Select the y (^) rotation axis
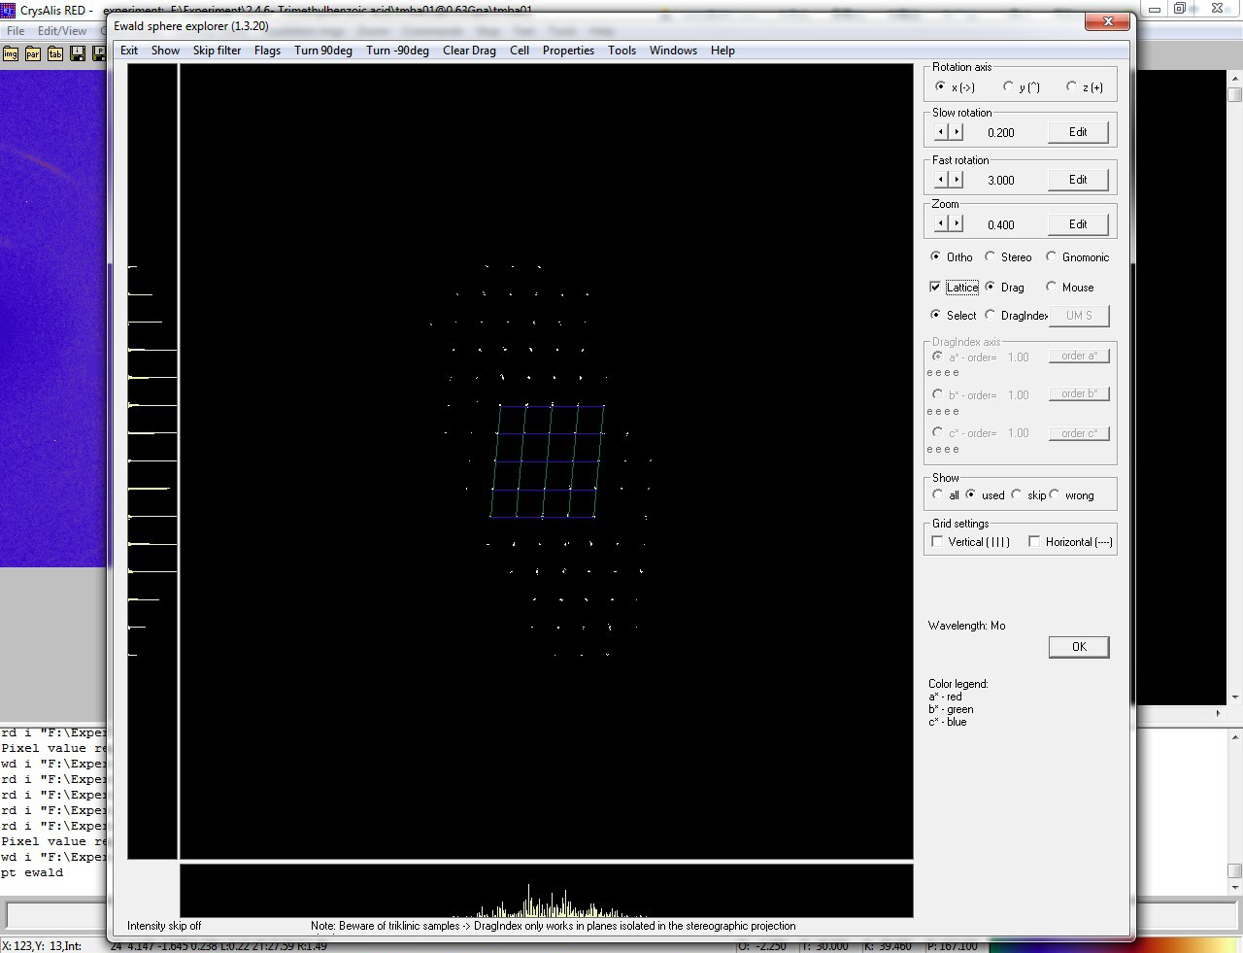Image resolution: width=1243 pixels, height=953 pixels. click(x=1009, y=86)
